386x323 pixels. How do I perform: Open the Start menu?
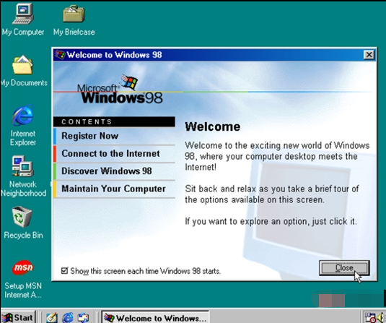tap(18, 317)
